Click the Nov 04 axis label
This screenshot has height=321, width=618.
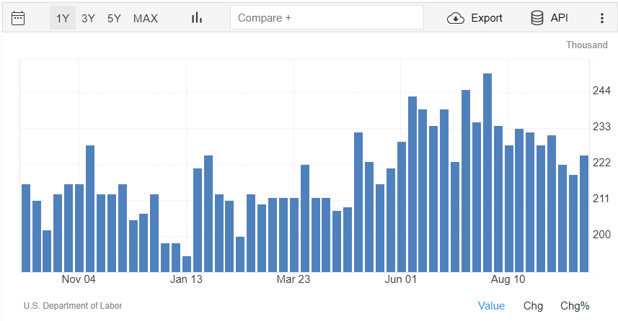coord(79,279)
